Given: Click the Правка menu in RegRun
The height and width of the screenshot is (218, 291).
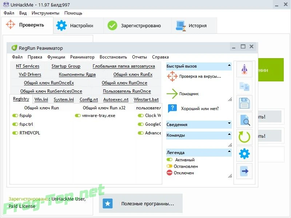Looking at the screenshot, I should click(x=35, y=57).
